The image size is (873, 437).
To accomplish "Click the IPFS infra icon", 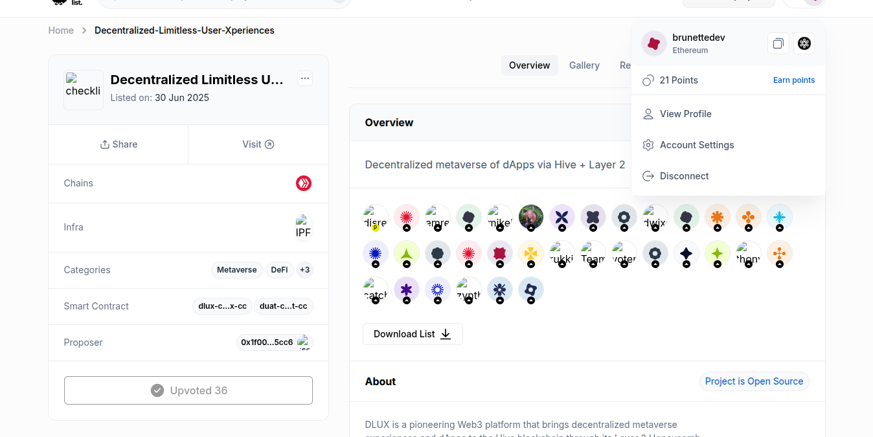I will pyautogui.click(x=304, y=227).
